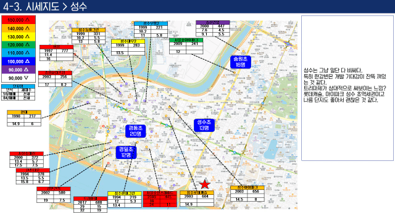Select the 송원초 16명 school label
Screen dimensions: 395x222
[x=241, y=62]
